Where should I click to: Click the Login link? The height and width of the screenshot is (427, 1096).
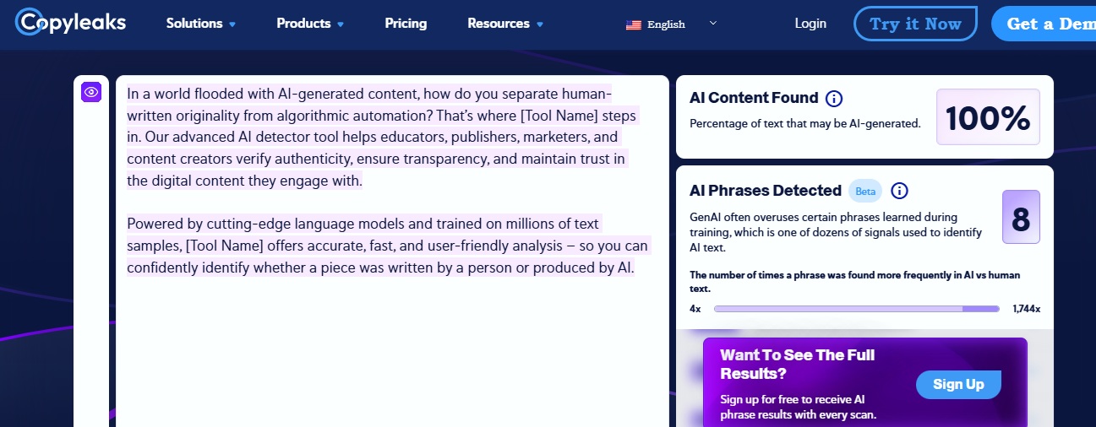(810, 24)
